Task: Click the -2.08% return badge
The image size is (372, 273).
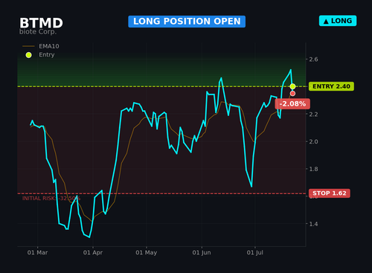Action: 292,103
